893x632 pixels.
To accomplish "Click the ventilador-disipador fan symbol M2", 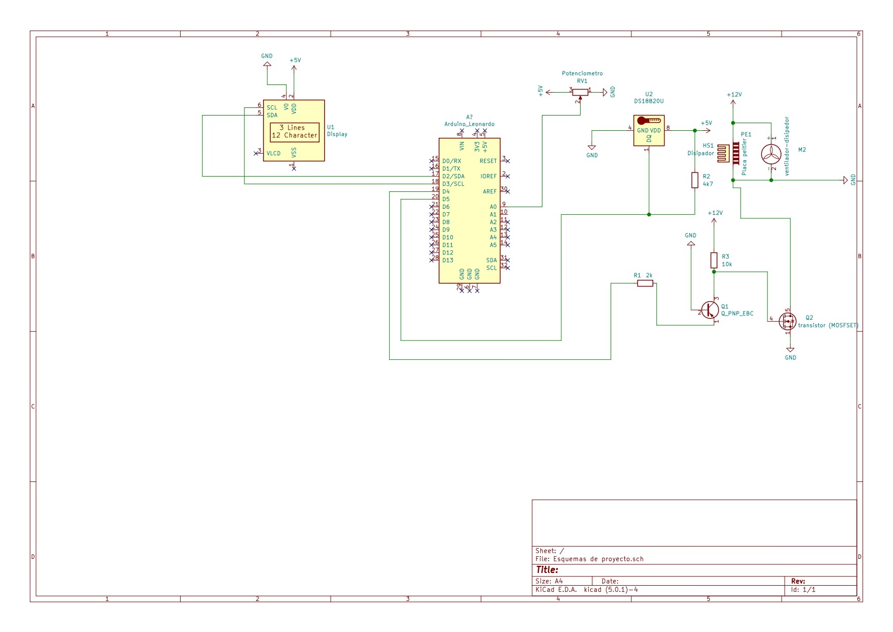I will pyautogui.click(x=771, y=153).
